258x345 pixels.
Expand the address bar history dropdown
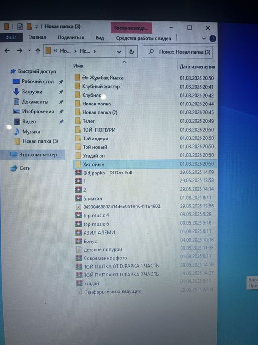tap(119, 52)
